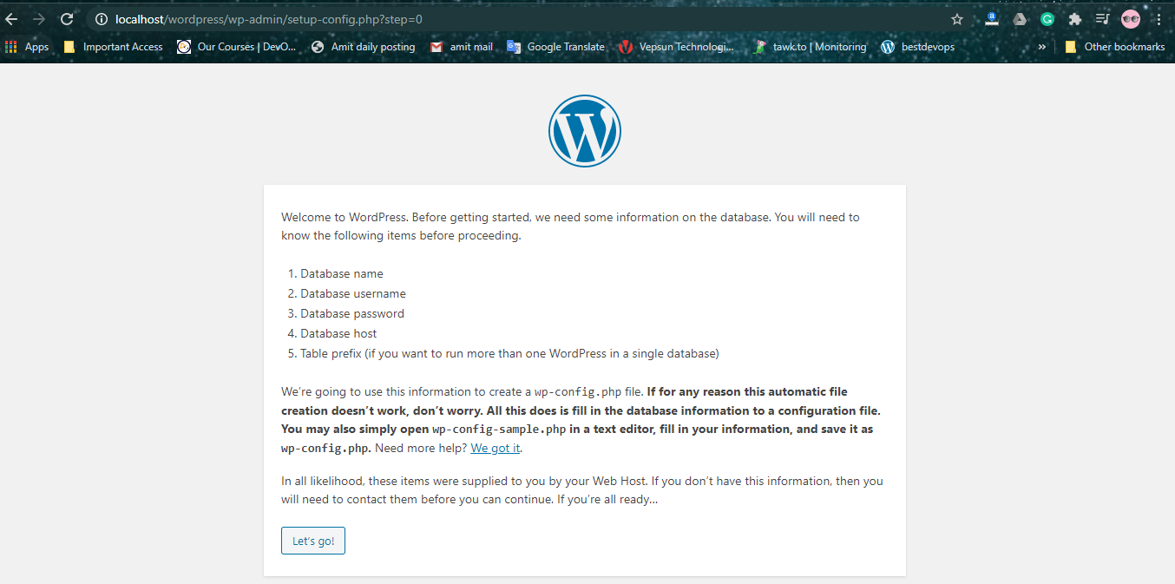
Task: Follow the 'We got it' help link
Action: pos(496,449)
